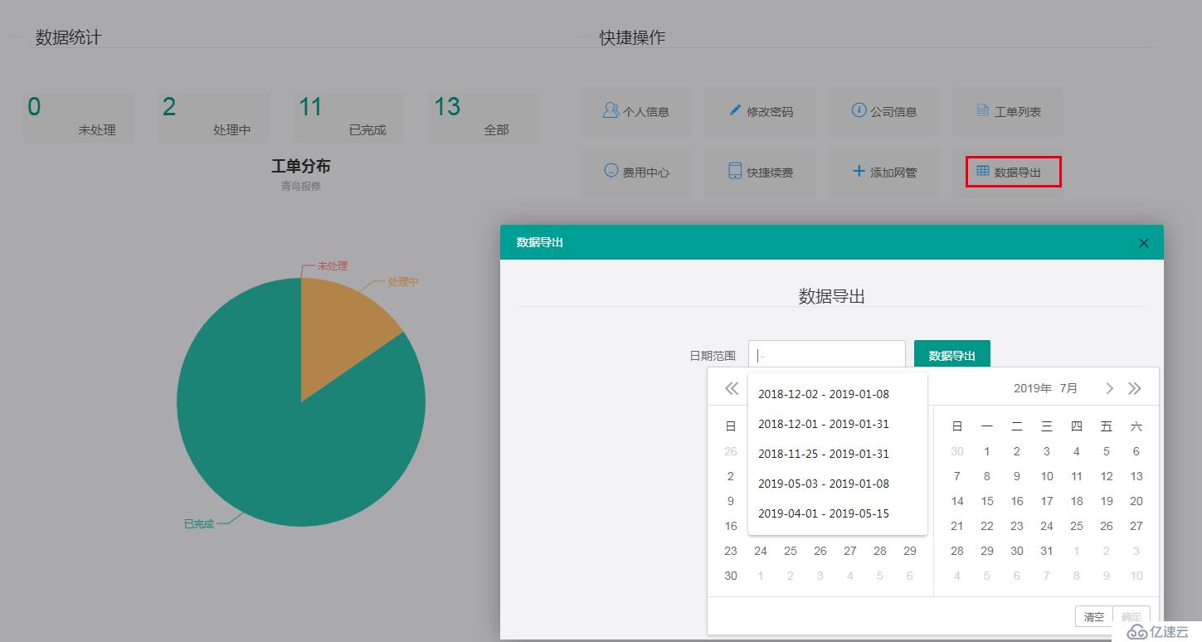Click the 7月 month label in calendar header
The height and width of the screenshot is (642, 1202).
[x=1069, y=388]
